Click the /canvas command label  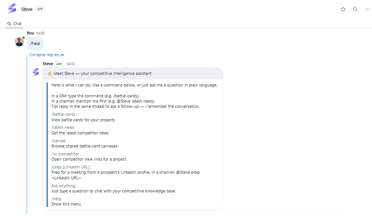pyautogui.click(x=58, y=141)
